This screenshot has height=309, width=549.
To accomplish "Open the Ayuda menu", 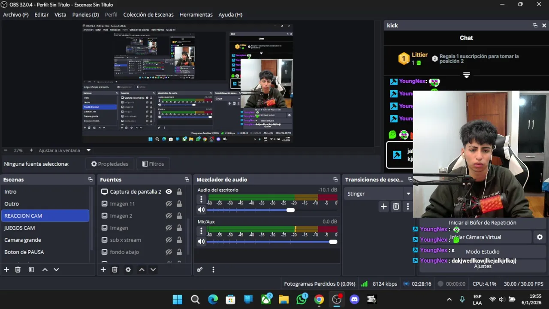I will click(230, 15).
